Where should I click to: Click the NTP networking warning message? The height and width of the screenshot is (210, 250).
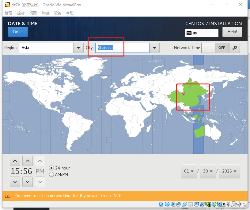pyautogui.click(x=68, y=196)
